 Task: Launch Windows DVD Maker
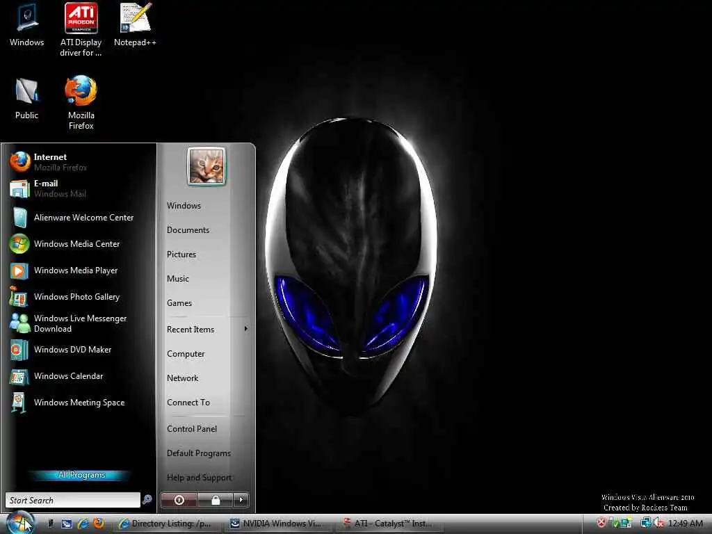click(x=78, y=350)
